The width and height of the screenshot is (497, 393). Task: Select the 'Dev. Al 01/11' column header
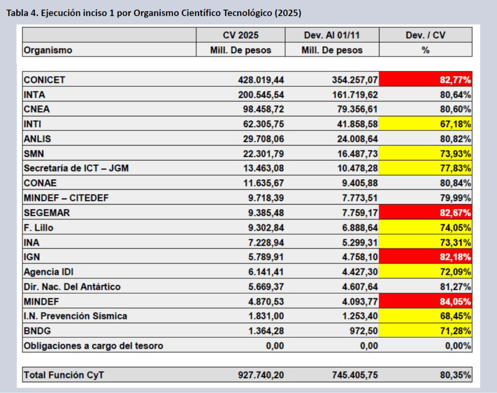click(332, 35)
